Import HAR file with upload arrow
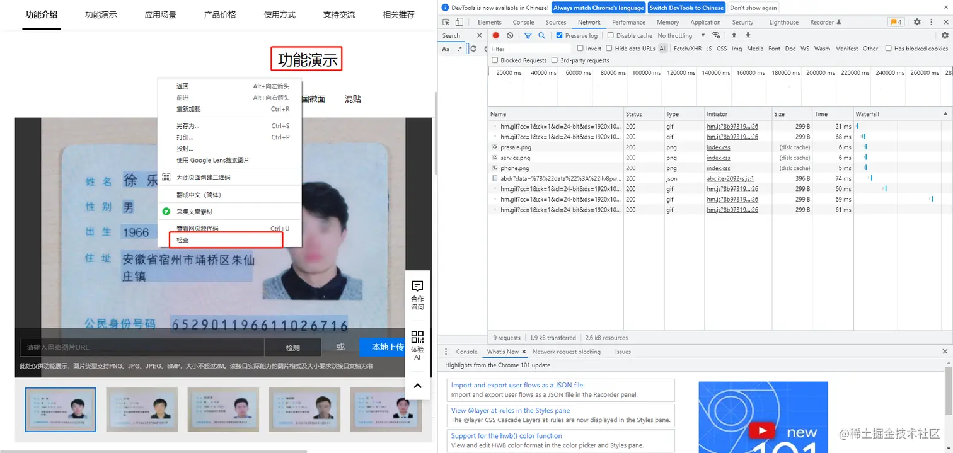The image size is (953, 453). click(734, 36)
